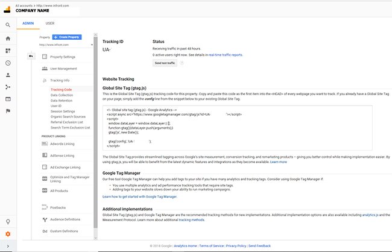This screenshot has height=252, width=392.
Task: Open the analytics.js link
Action: pyautogui.click(x=370, y=215)
